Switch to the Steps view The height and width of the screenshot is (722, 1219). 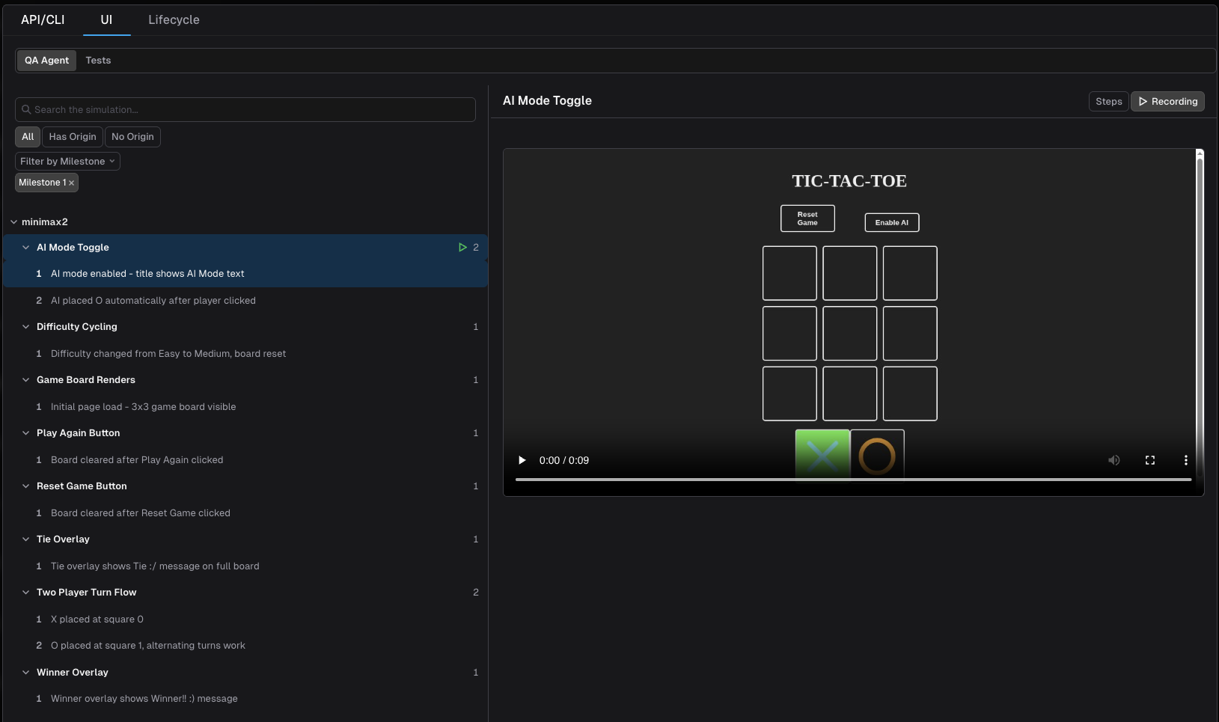coord(1108,102)
